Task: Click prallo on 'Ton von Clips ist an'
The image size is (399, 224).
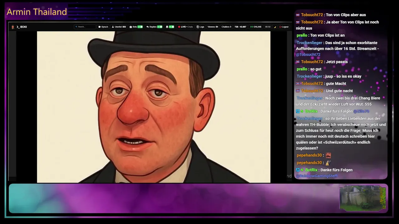Action: (302, 35)
